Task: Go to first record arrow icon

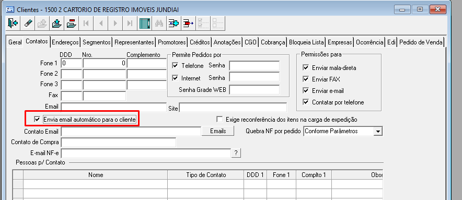Action: coord(86,23)
